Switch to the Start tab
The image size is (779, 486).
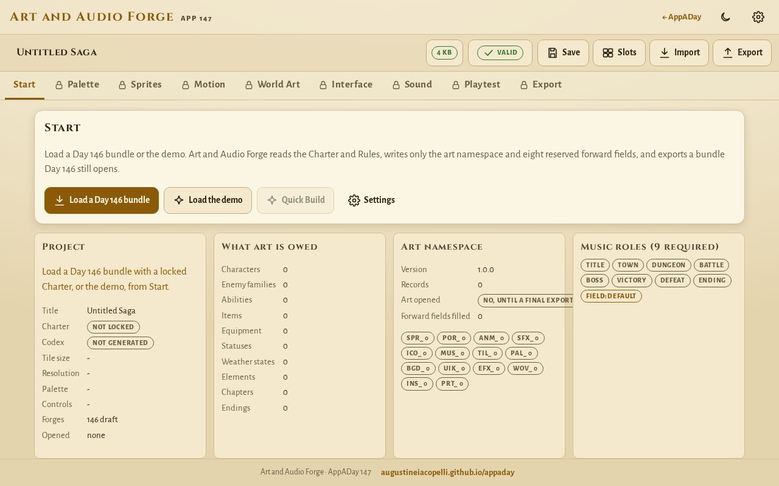point(24,85)
